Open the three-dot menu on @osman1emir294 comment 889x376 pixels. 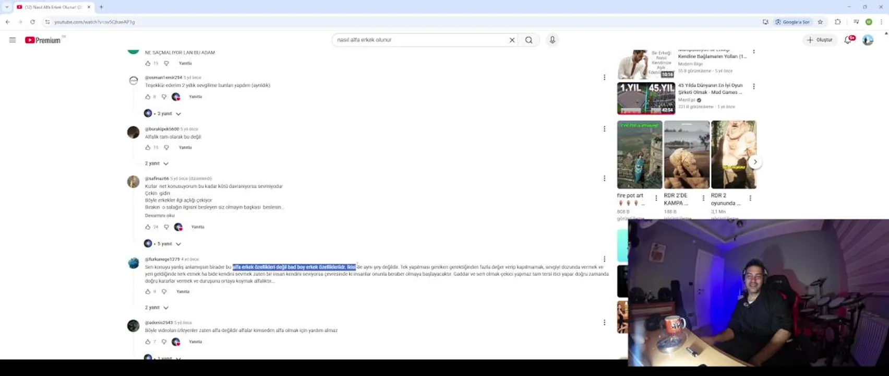tap(604, 77)
